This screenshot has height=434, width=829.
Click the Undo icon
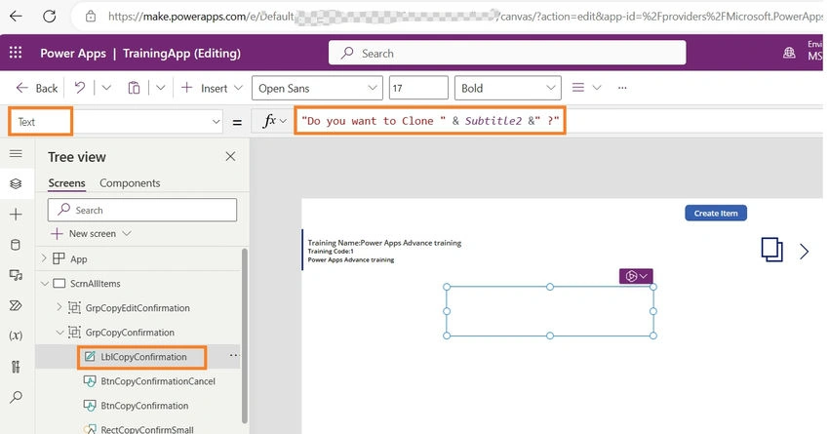point(80,88)
